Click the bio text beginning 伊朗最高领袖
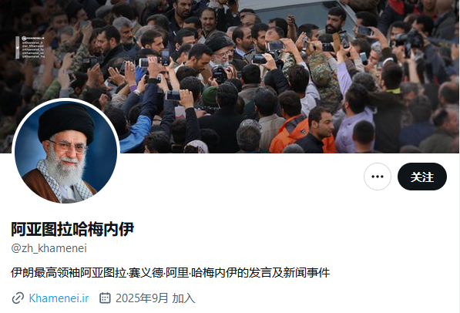The height and width of the screenshot is (313, 460). 170,273
